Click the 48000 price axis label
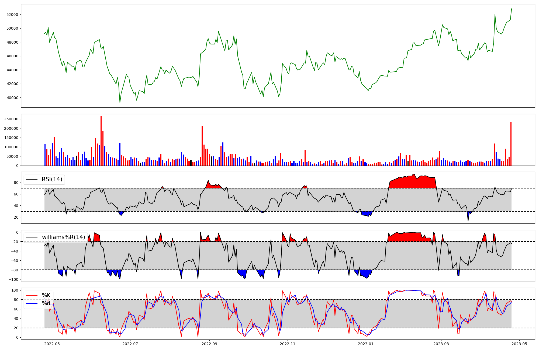Image resolution: width=539 pixels, height=350 pixels. pos(12,42)
